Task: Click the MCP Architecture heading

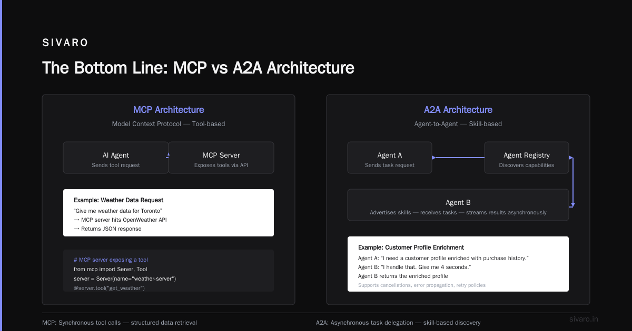Action: (169, 110)
